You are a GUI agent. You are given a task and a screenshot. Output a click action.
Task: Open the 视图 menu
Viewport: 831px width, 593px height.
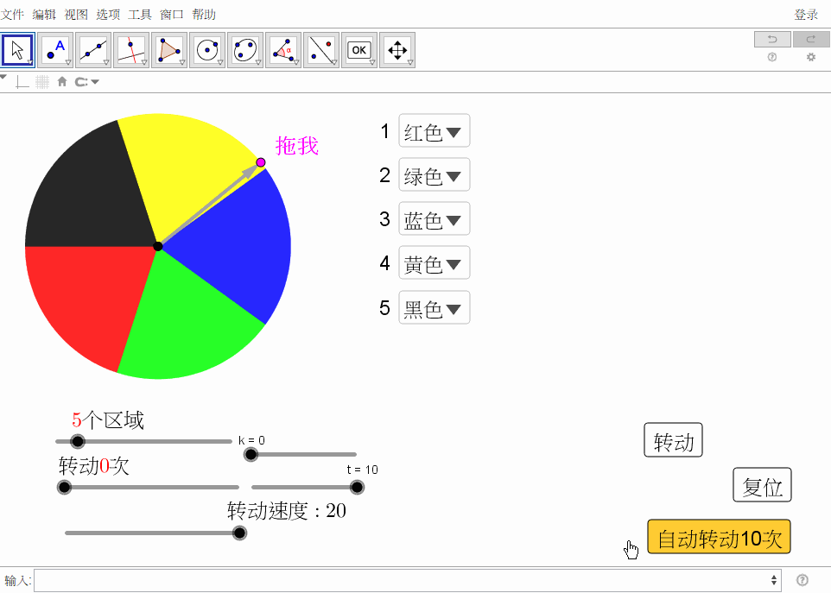(x=76, y=15)
